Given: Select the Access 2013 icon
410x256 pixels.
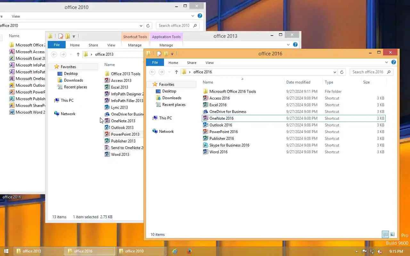Looking at the screenshot, I should 107,81.
